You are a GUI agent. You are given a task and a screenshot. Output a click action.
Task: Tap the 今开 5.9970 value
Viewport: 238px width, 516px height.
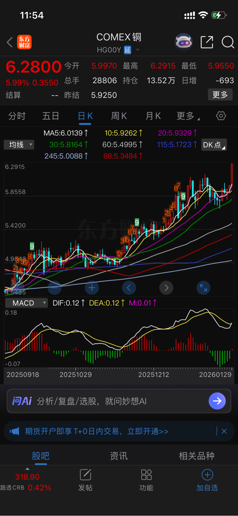point(104,66)
